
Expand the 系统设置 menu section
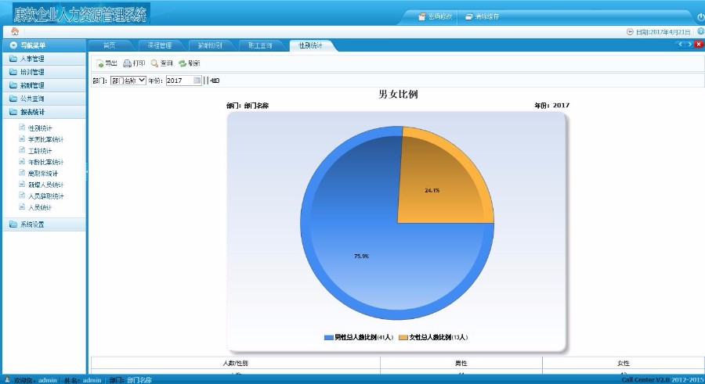point(42,224)
